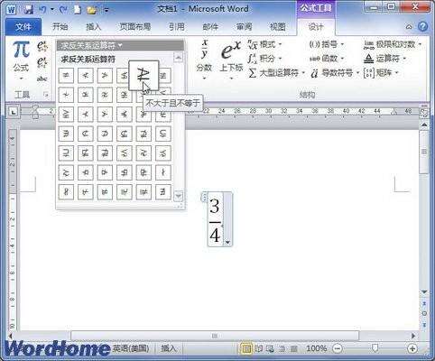Switch to the 审阅 tab
The height and width of the screenshot is (361, 435).
(x=244, y=27)
